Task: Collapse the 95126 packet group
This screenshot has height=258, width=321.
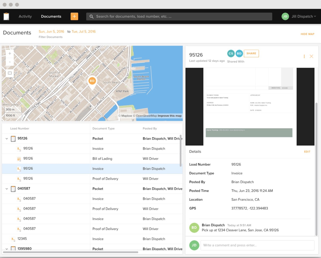Action: [6, 138]
